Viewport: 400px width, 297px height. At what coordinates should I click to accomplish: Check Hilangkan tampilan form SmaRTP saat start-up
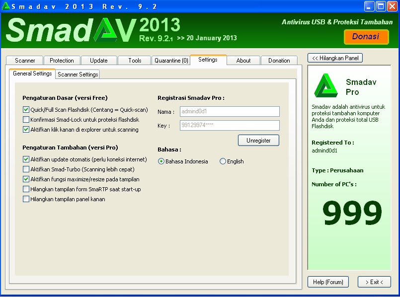click(26, 189)
